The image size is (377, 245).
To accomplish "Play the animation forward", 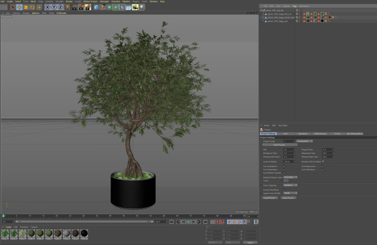I will [x=188, y=222].
